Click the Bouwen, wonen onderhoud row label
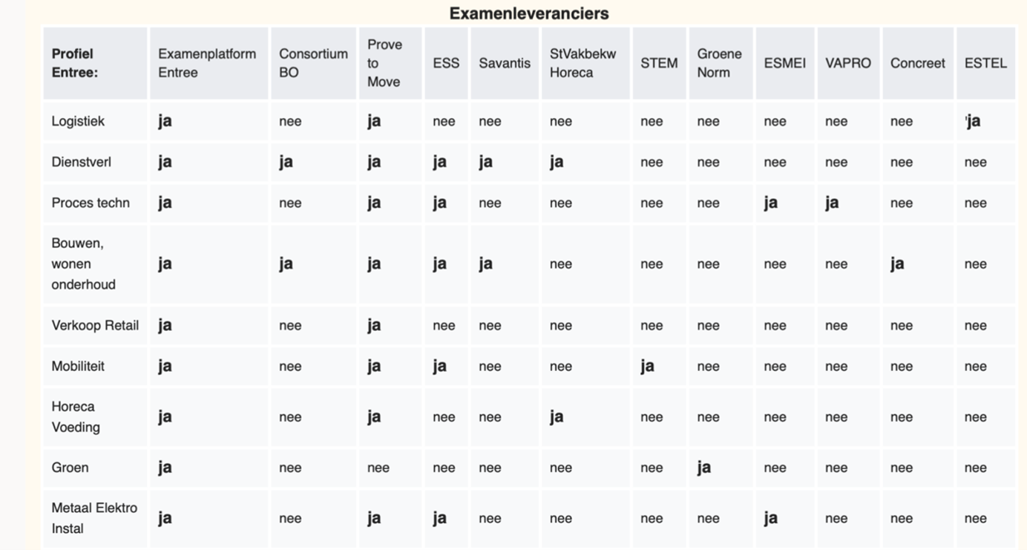 (x=83, y=263)
